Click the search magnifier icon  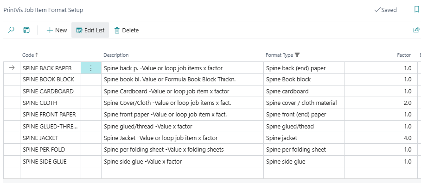click(11, 30)
